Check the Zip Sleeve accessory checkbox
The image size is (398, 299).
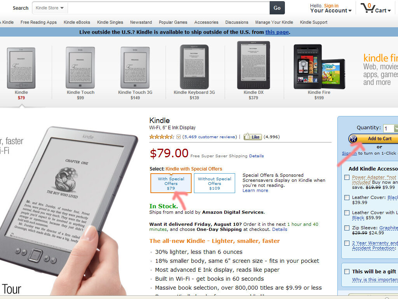click(347, 228)
